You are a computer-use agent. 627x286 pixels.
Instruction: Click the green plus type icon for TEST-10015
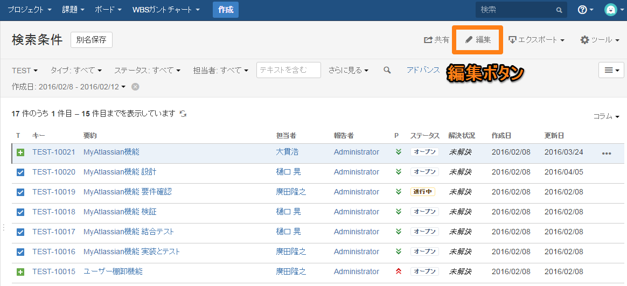[x=20, y=272]
